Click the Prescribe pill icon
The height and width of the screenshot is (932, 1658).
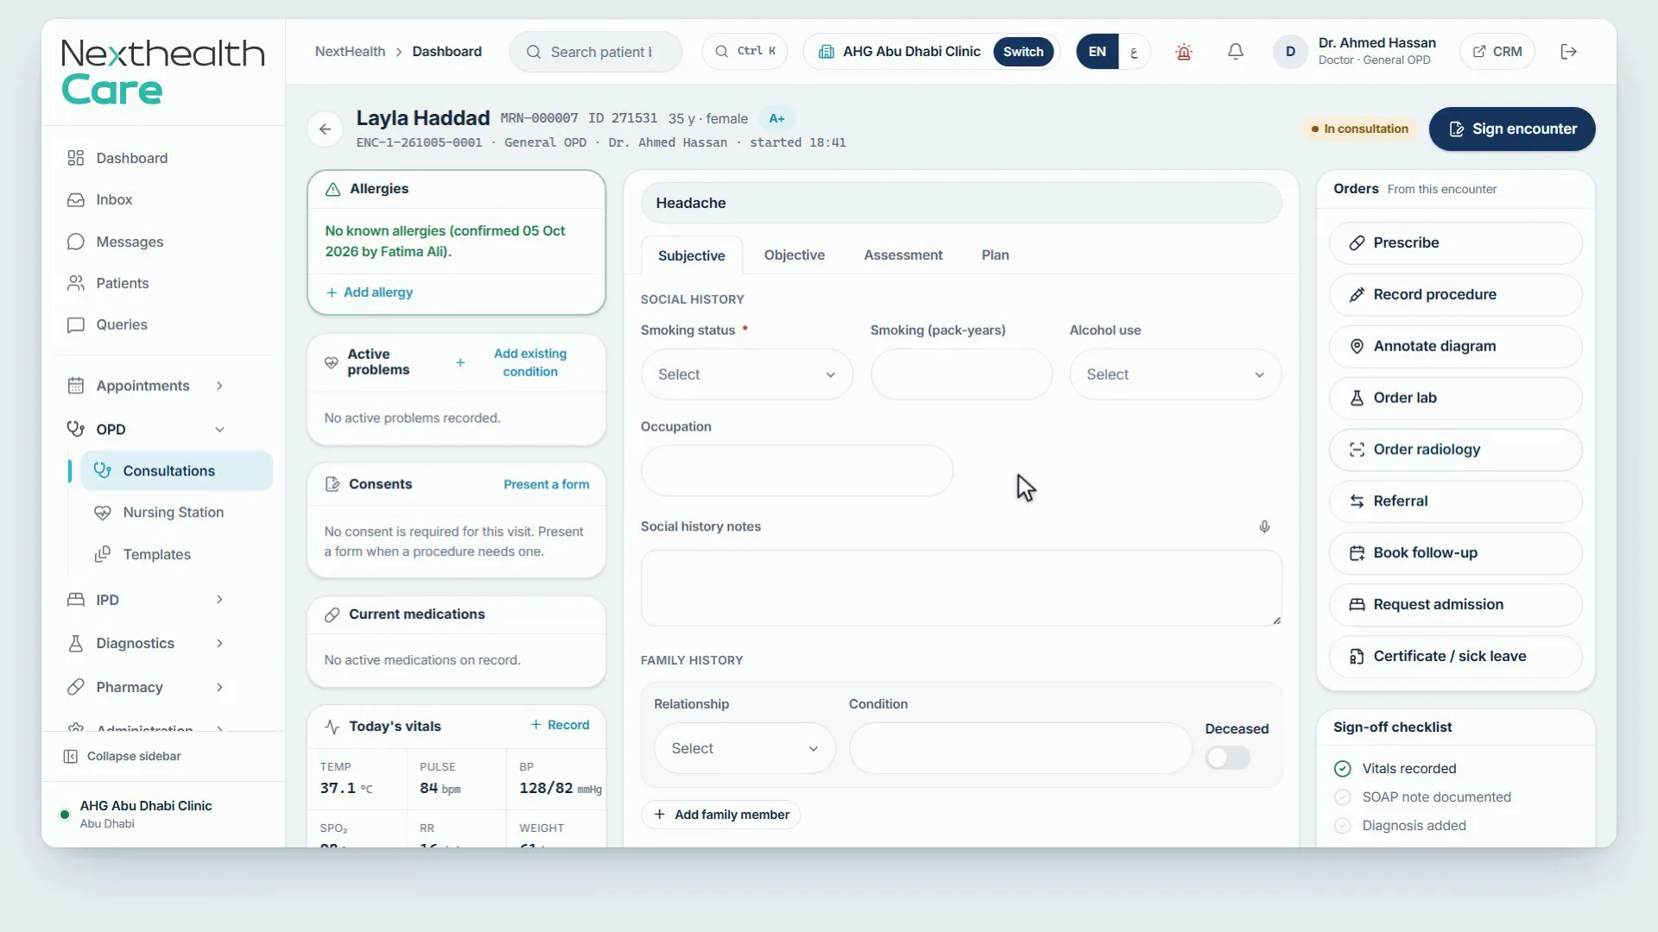point(1357,243)
